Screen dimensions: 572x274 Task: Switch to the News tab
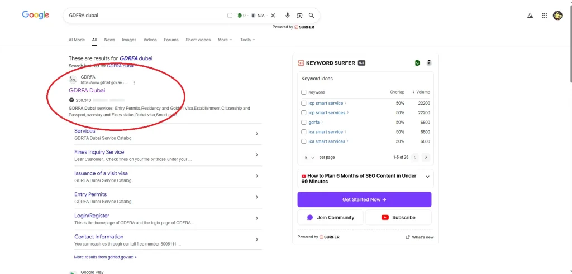109,40
